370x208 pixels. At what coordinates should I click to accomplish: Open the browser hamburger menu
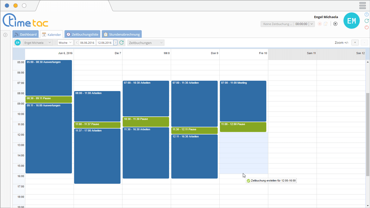pos(362,5)
